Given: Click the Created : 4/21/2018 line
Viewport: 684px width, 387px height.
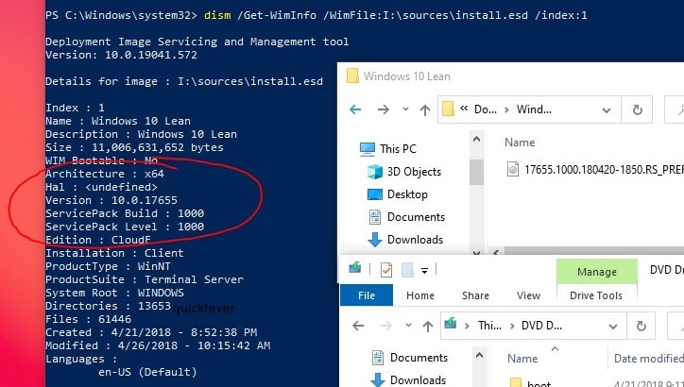Looking at the screenshot, I should coord(151,332).
